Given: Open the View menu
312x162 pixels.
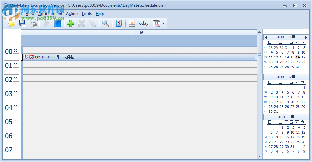Looking at the screenshot, I should click(30, 14).
